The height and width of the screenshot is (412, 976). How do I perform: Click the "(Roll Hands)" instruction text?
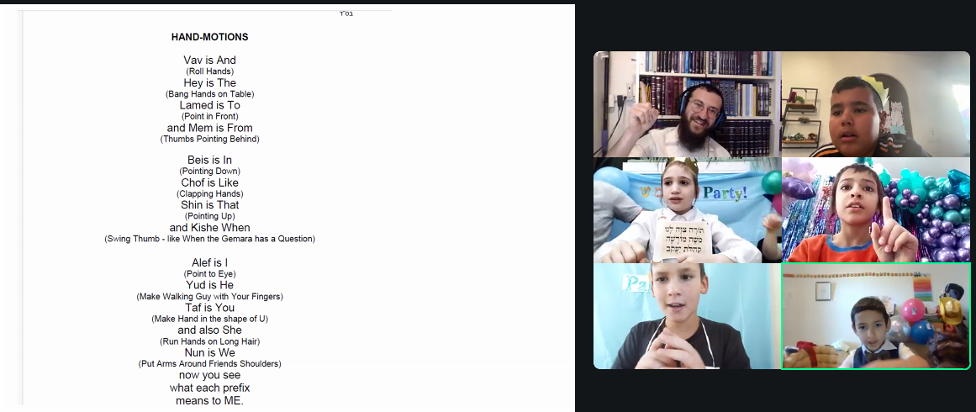(x=209, y=71)
